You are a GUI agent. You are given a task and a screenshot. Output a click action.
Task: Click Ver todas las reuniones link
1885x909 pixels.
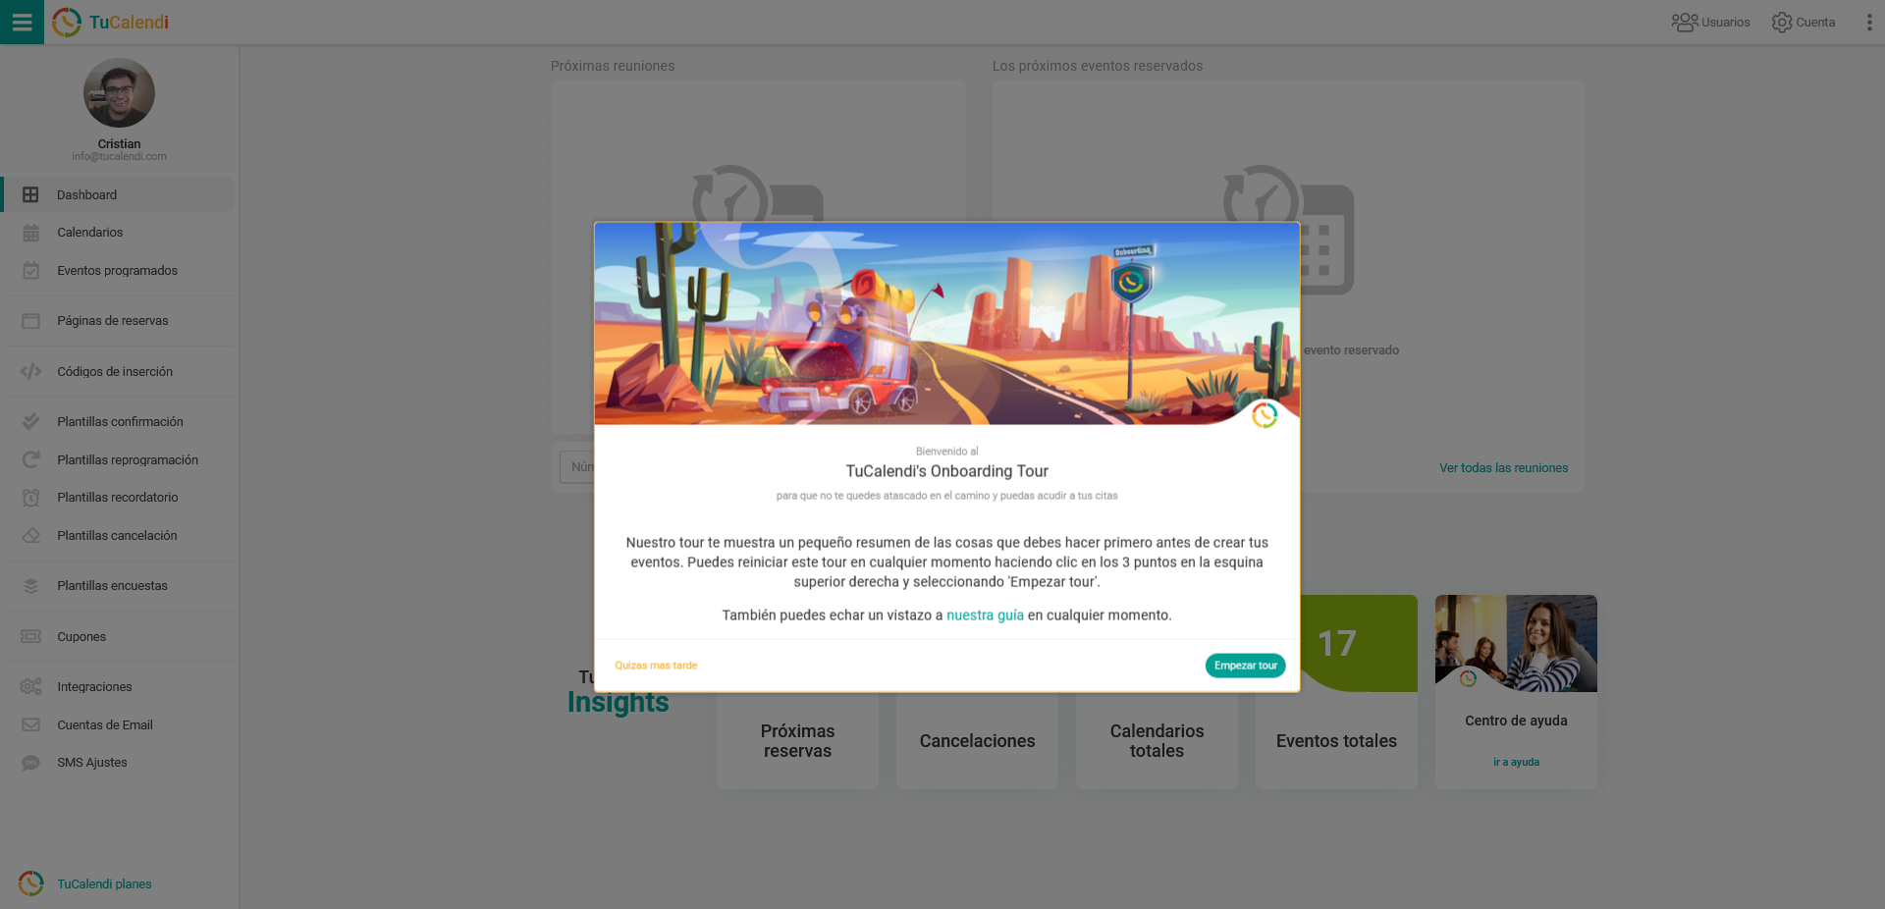click(x=1503, y=468)
